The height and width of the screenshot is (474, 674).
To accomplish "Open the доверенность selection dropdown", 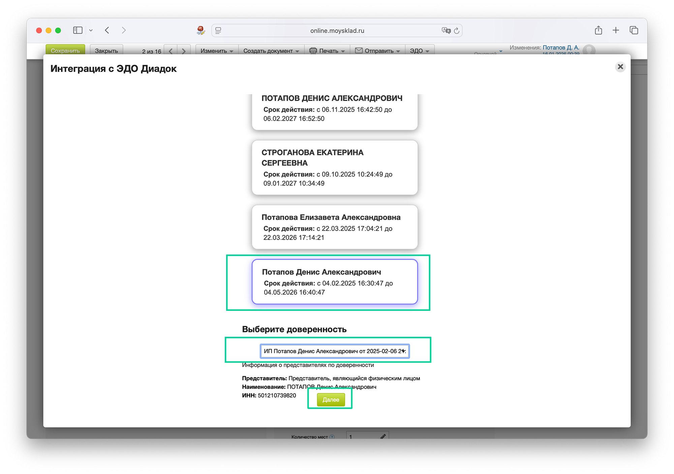I will click(x=335, y=351).
